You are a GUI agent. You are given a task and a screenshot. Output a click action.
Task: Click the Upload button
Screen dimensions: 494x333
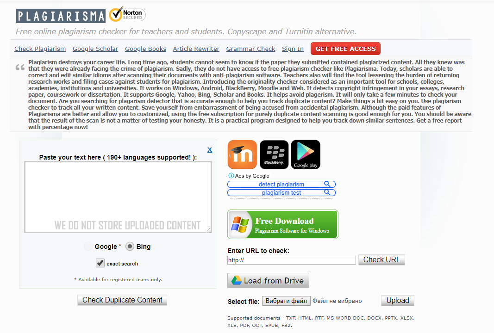pos(398,301)
